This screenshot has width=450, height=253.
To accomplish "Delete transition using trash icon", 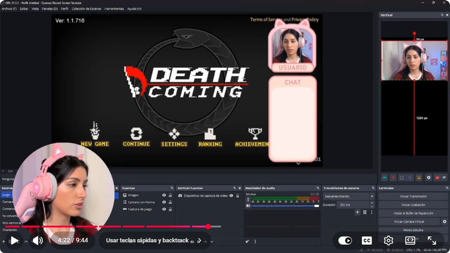I will pyautogui.click(x=365, y=212).
